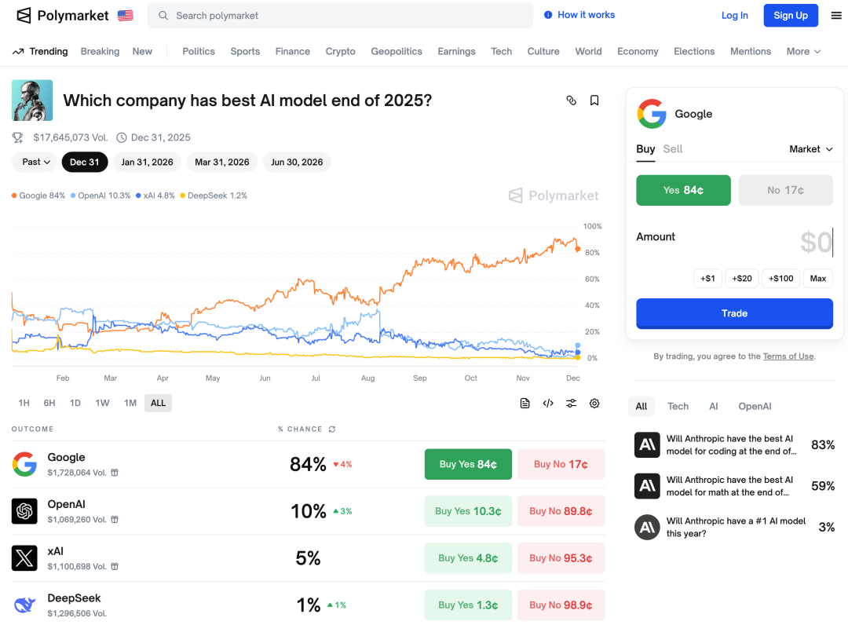Viewport: 848px width, 625px height.
Task: Open chart settings gear icon
Action: tap(594, 403)
